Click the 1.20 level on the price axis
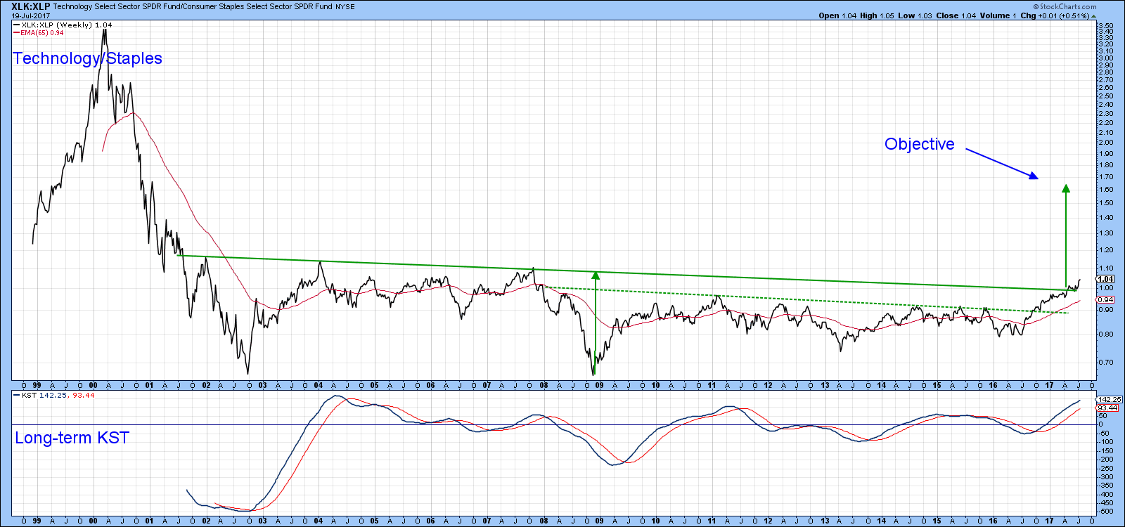The image size is (1125, 527). 1105,250
